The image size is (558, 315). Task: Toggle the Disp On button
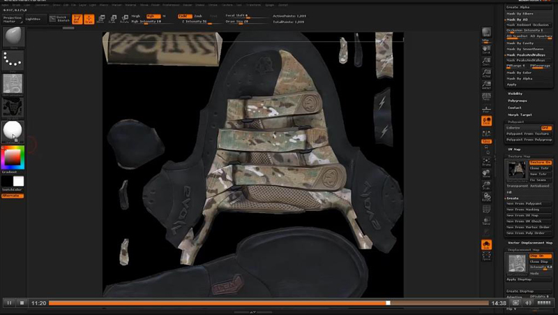click(540, 256)
